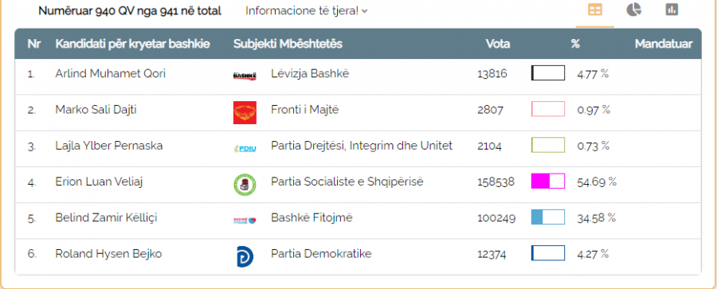Sort by the Vota column header
This screenshot has height=289, width=717.
498,44
